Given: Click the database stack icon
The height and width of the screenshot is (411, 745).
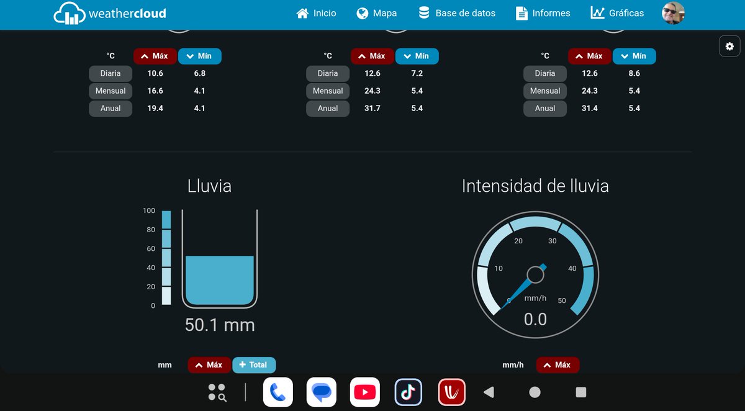Looking at the screenshot, I should [x=424, y=13].
